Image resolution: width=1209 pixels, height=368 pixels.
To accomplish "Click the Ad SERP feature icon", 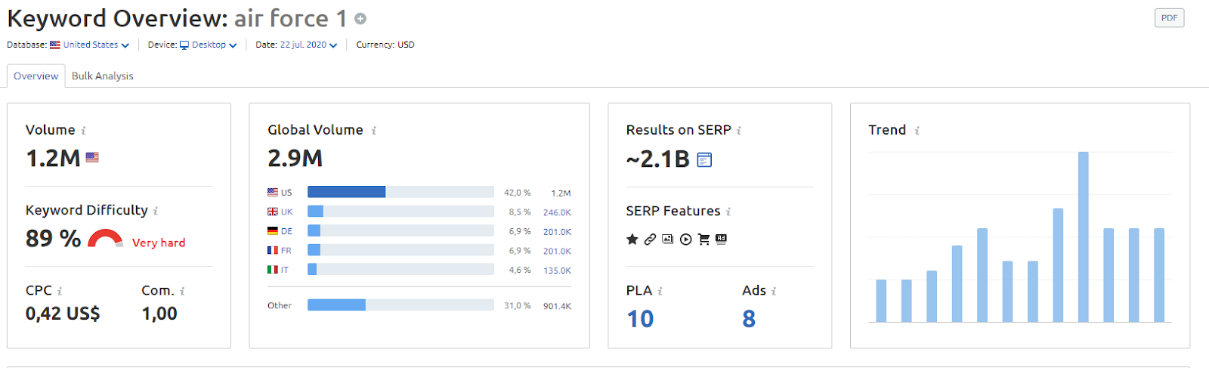I will (x=721, y=239).
